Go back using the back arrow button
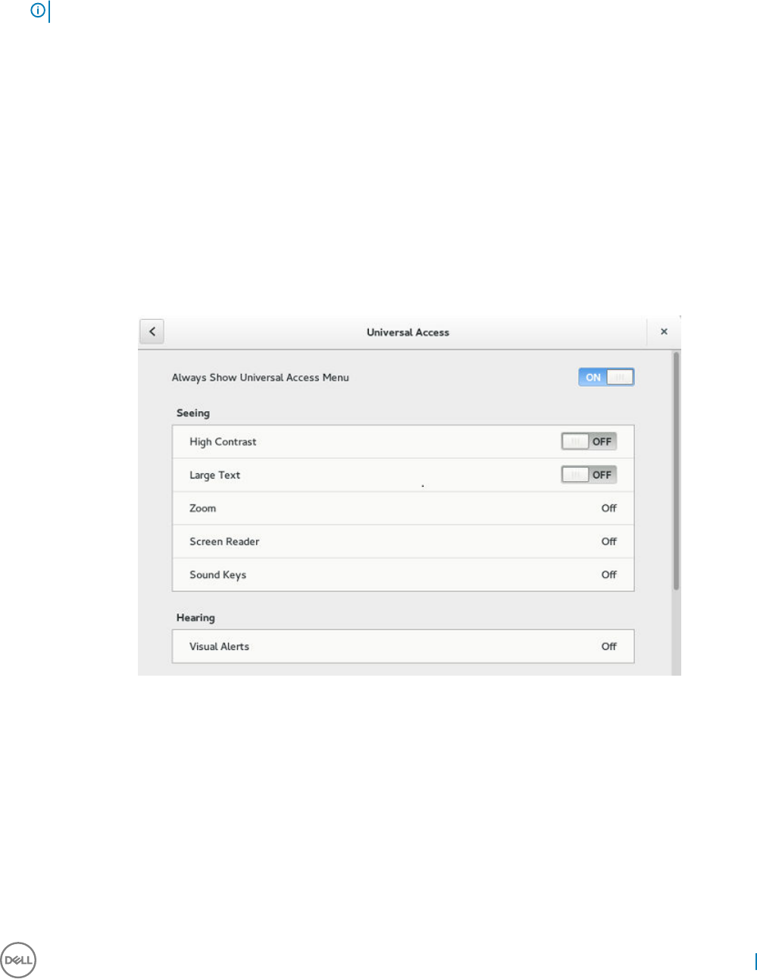The width and height of the screenshot is (757, 979). 152,331
